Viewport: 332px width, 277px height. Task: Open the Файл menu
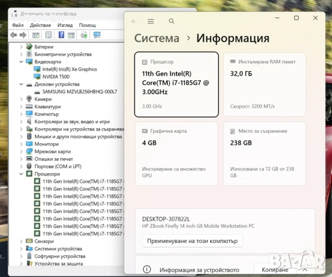[18, 25]
